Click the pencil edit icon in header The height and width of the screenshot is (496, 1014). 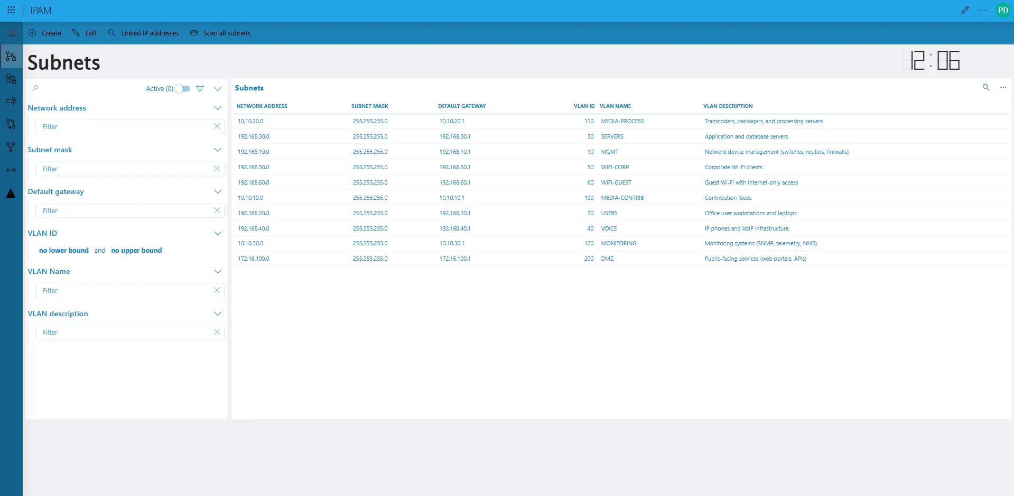click(965, 10)
